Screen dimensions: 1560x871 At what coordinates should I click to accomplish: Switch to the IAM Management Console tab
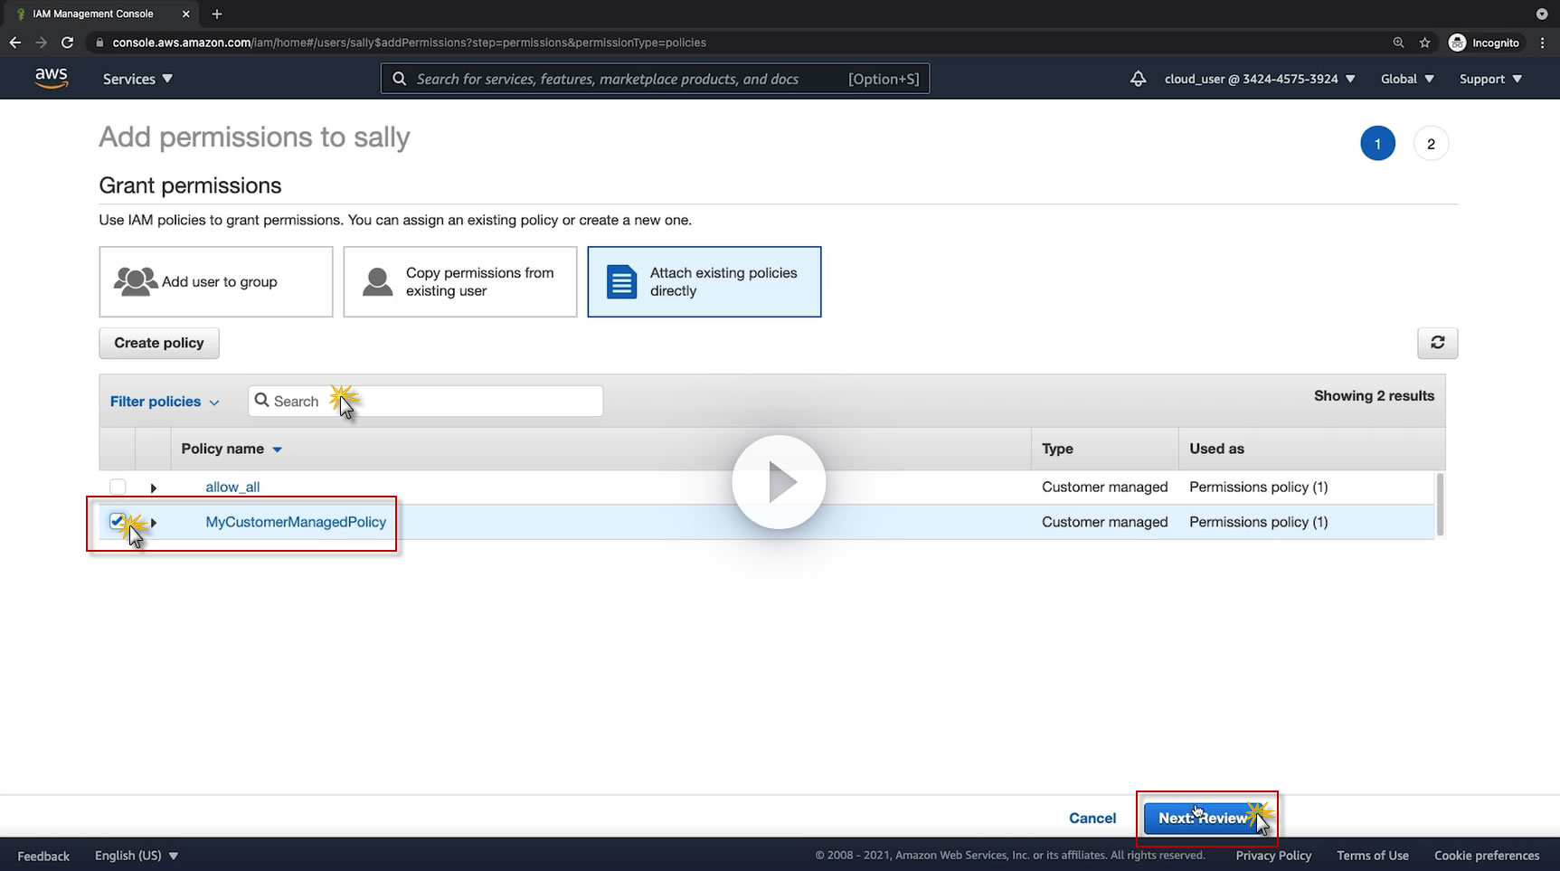(x=99, y=14)
